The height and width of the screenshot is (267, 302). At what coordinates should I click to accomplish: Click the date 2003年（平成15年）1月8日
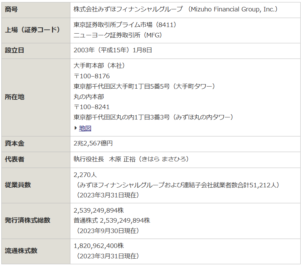113,50
